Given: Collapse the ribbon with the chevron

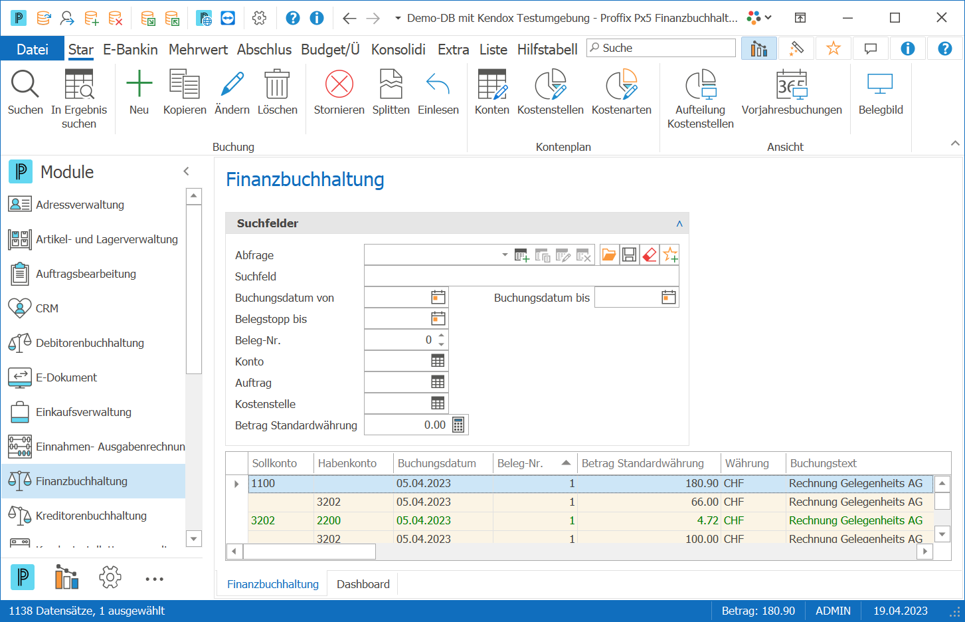Looking at the screenshot, I should pyautogui.click(x=955, y=144).
